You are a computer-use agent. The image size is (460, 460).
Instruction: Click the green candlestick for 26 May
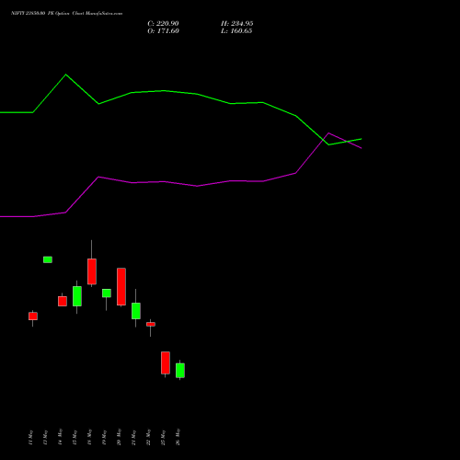180,371
